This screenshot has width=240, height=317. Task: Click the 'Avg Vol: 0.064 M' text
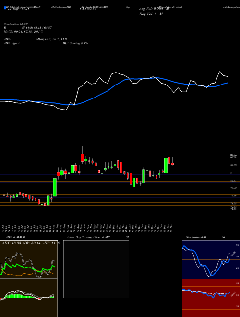(x=154, y=9)
